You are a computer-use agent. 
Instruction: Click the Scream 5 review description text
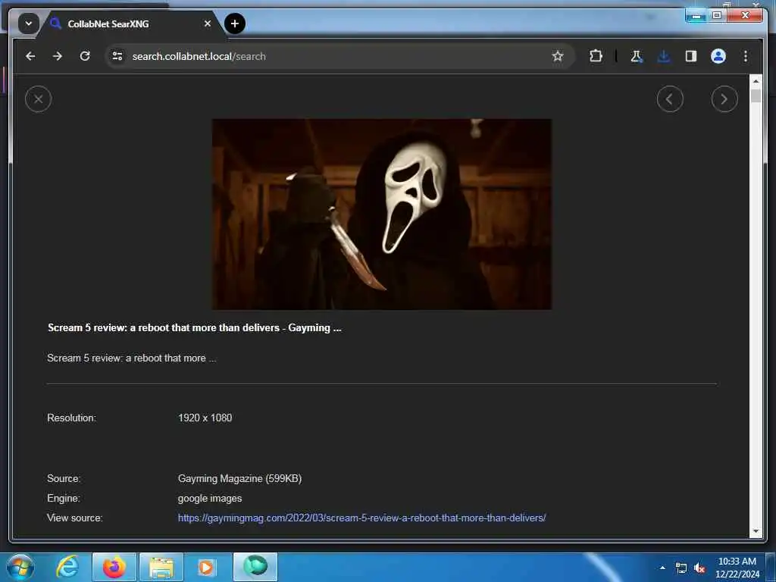(x=132, y=358)
